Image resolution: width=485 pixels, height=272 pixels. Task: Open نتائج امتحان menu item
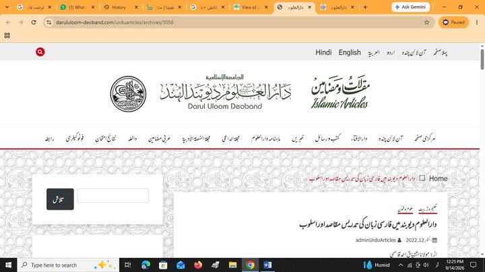(106, 138)
